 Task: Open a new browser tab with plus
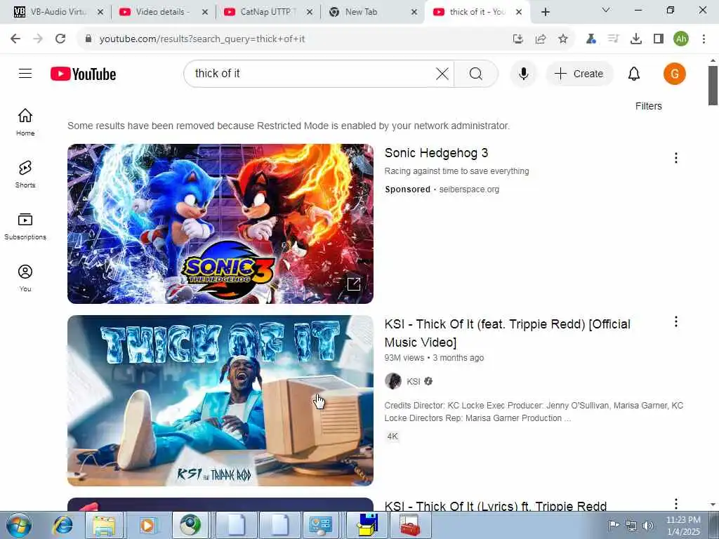click(x=545, y=12)
